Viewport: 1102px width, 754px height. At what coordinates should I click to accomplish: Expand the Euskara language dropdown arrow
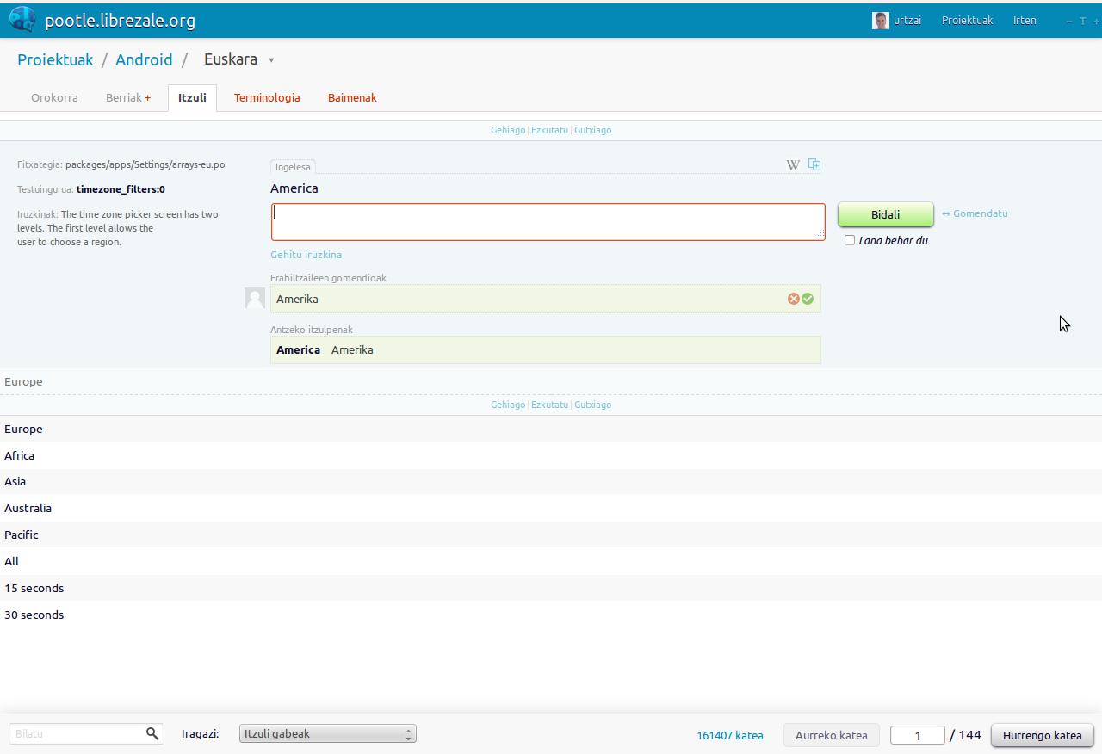pyautogui.click(x=271, y=60)
